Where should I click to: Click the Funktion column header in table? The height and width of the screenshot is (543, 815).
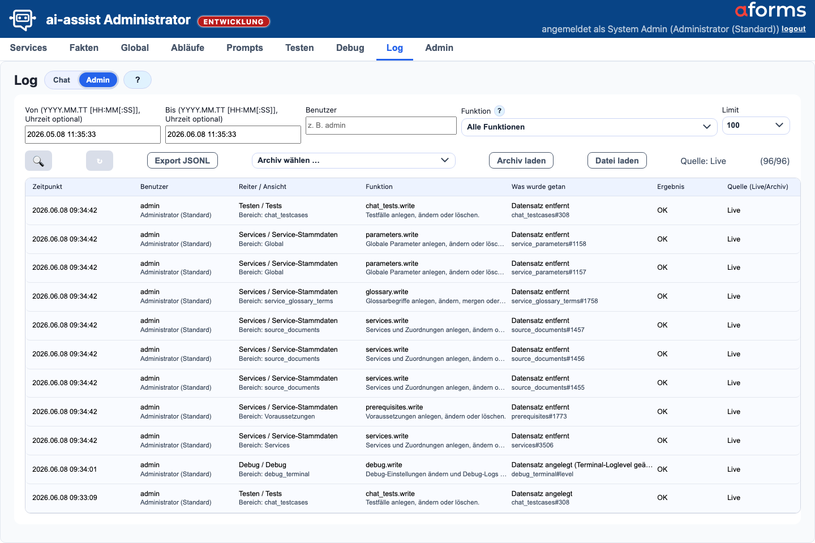379,187
